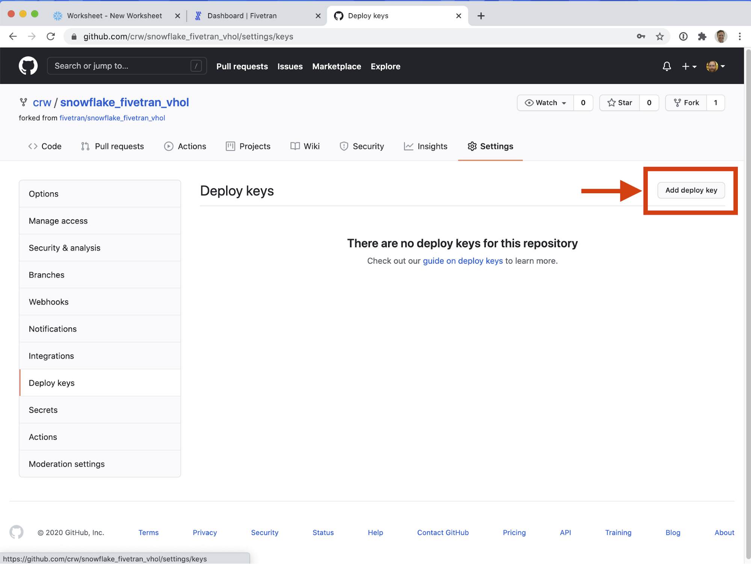This screenshot has width=751, height=564.
Task: Open the guide on deploy keys link
Action: click(x=462, y=261)
